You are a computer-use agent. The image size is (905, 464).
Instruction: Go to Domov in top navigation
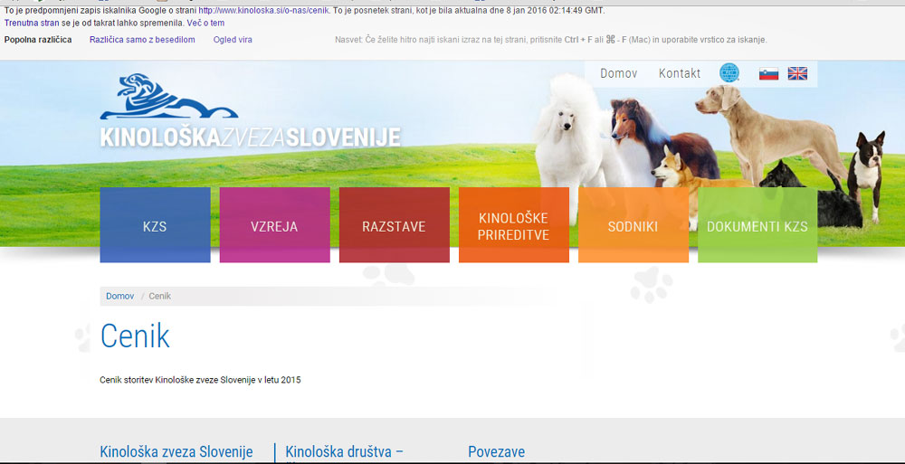click(619, 73)
